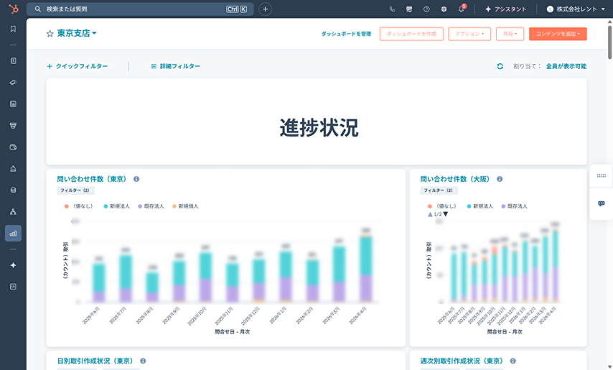This screenshot has width=613, height=370.
Task: Toggle （値なし） legend in Tokyo chart
Action: click(78, 206)
